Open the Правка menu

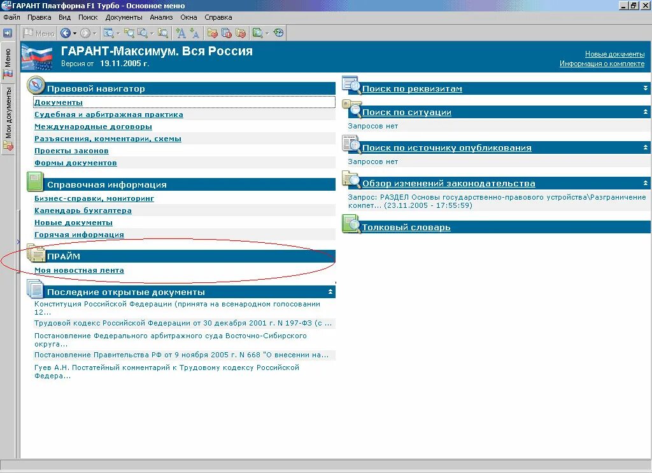(x=39, y=17)
